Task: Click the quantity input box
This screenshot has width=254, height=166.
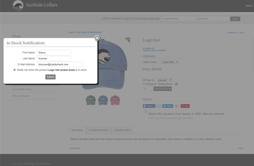Action: tap(148, 89)
